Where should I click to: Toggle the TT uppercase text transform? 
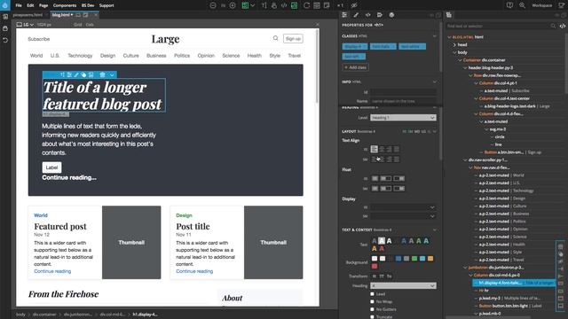[x=382, y=276]
